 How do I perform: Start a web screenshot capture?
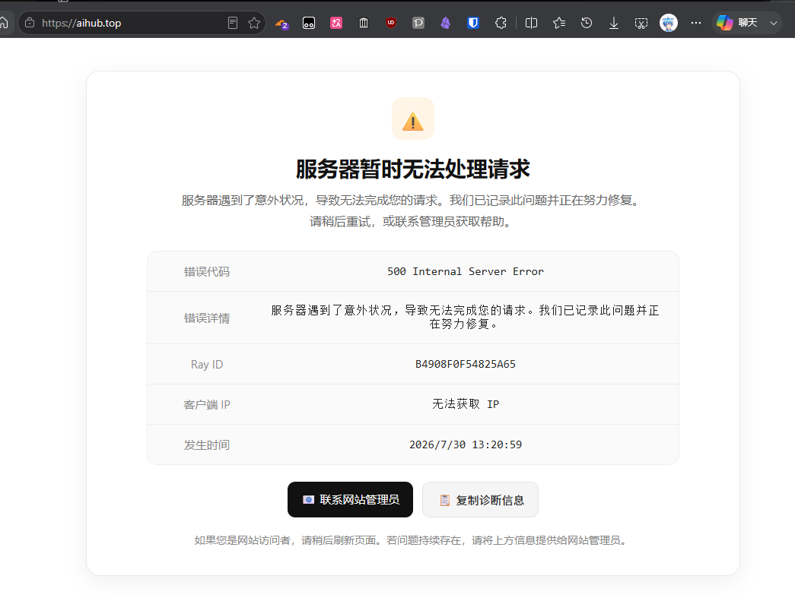point(641,23)
